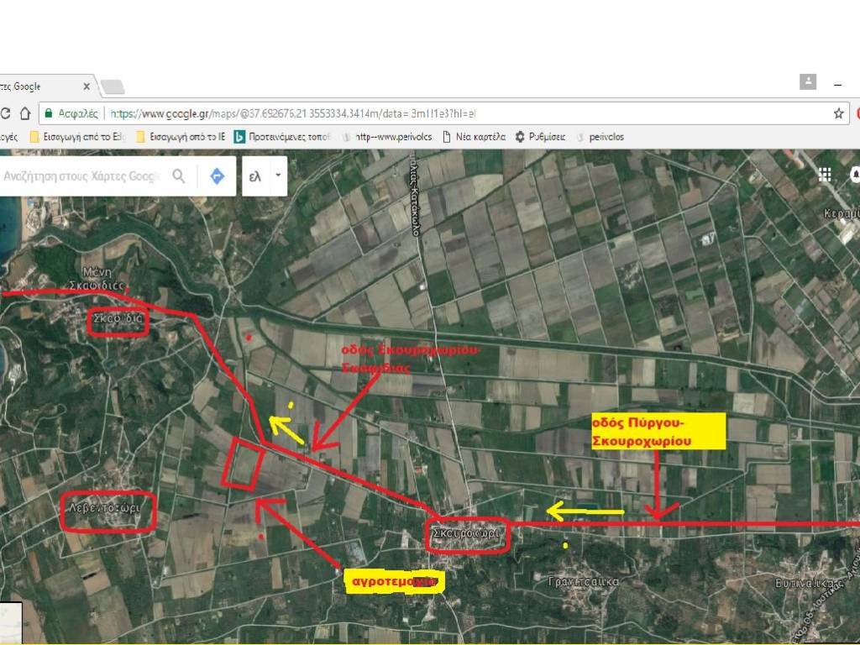Open the Google apps grid icon
Viewport: 860px width, 645px height.
[825, 174]
